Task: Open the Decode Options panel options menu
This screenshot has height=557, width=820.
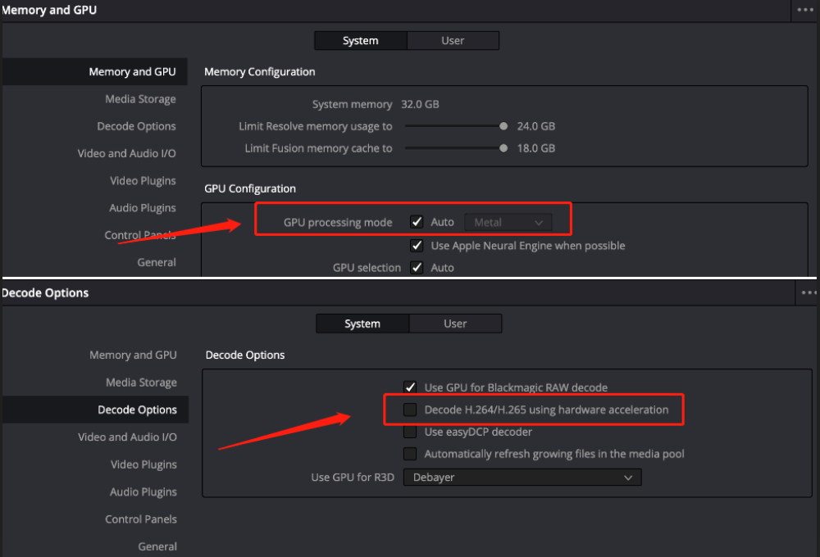Action: [x=809, y=293]
